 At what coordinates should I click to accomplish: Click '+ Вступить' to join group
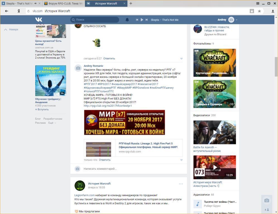42,110
